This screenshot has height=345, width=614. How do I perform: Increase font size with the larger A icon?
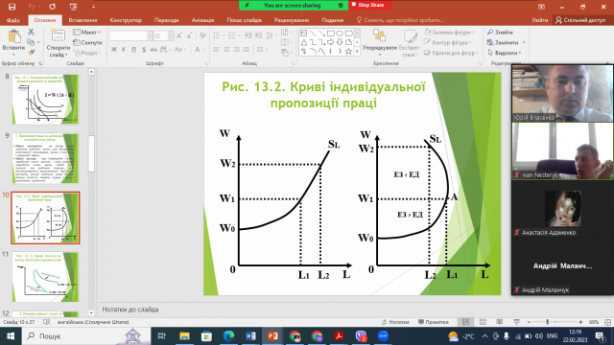(x=179, y=36)
